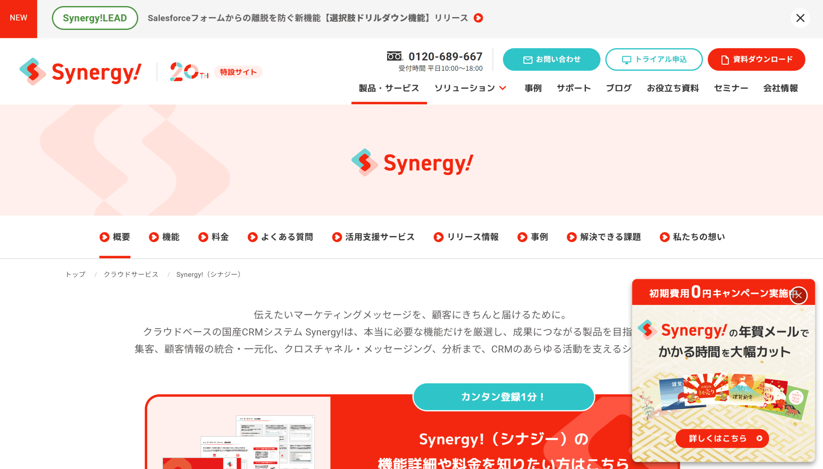
Task: Click the arrow icon next to 機能
Action: coord(154,237)
